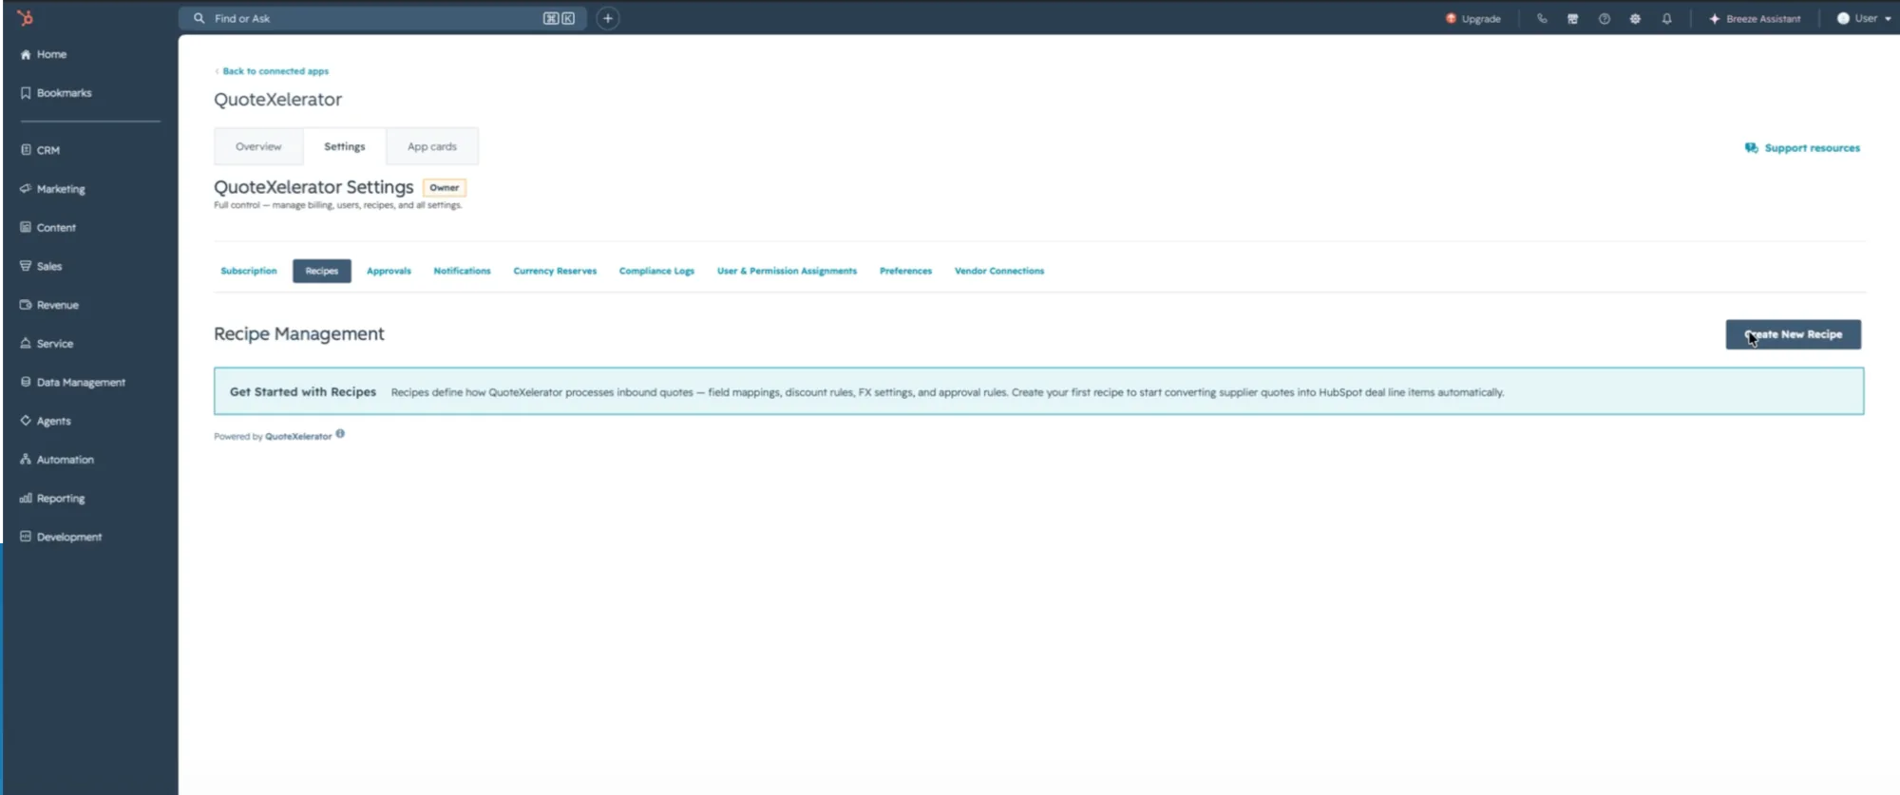Open the Data Management sidebar menu
The width and height of the screenshot is (1900, 795).
coord(72,382)
